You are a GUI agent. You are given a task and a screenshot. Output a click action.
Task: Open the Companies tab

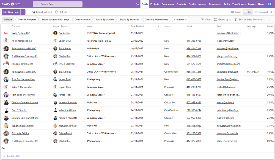coord(168,4)
